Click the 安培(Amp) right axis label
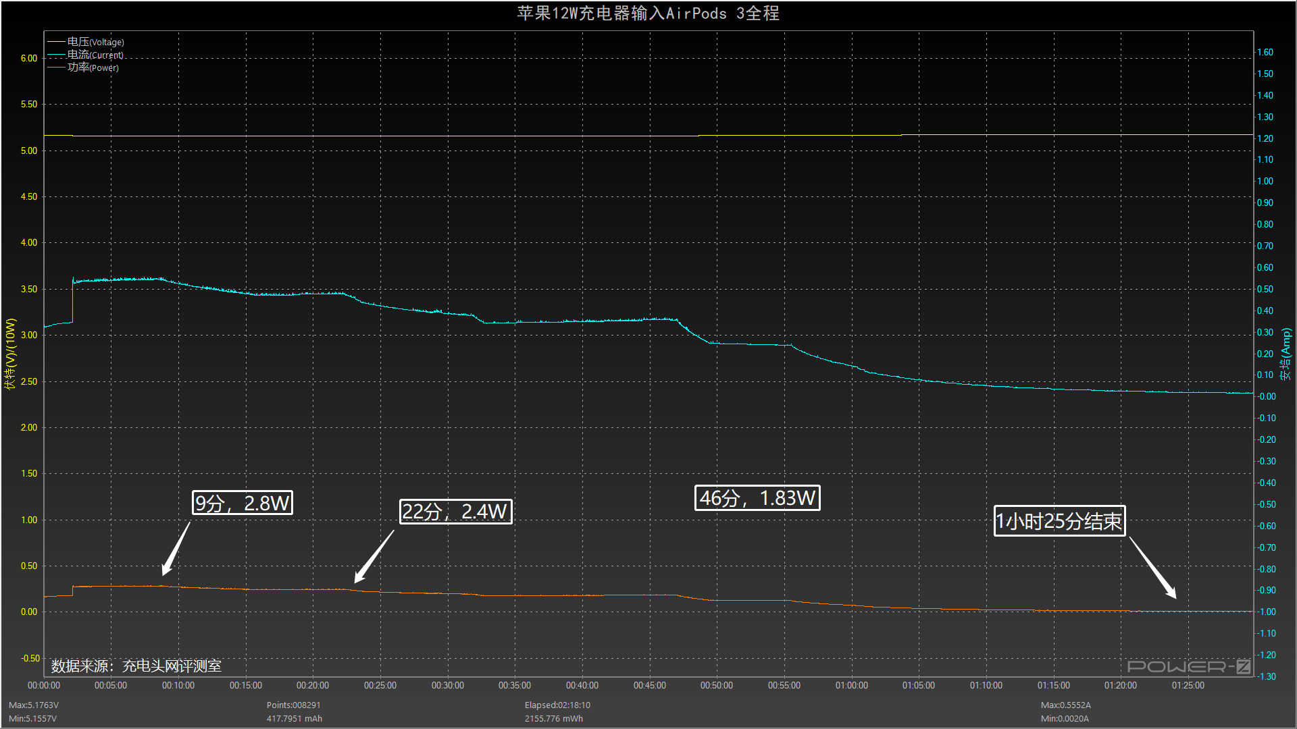The width and height of the screenshot is (1297, 729). coord(1286,354)
